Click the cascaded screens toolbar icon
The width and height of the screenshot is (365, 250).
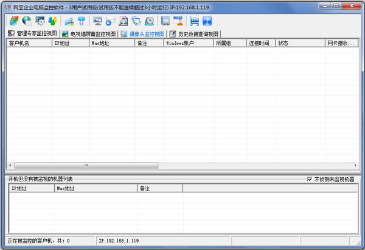pos(136,21)
